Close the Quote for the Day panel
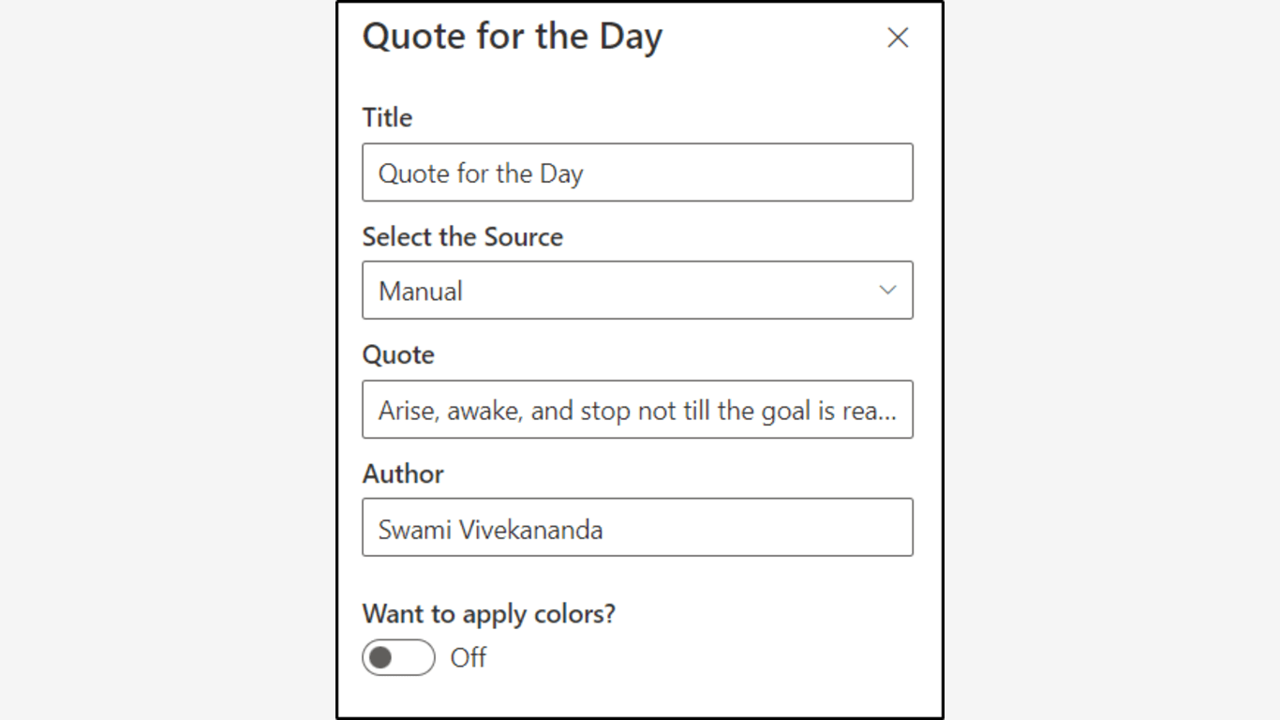The height and width of the screenshot is (720, 1280). 898,37
